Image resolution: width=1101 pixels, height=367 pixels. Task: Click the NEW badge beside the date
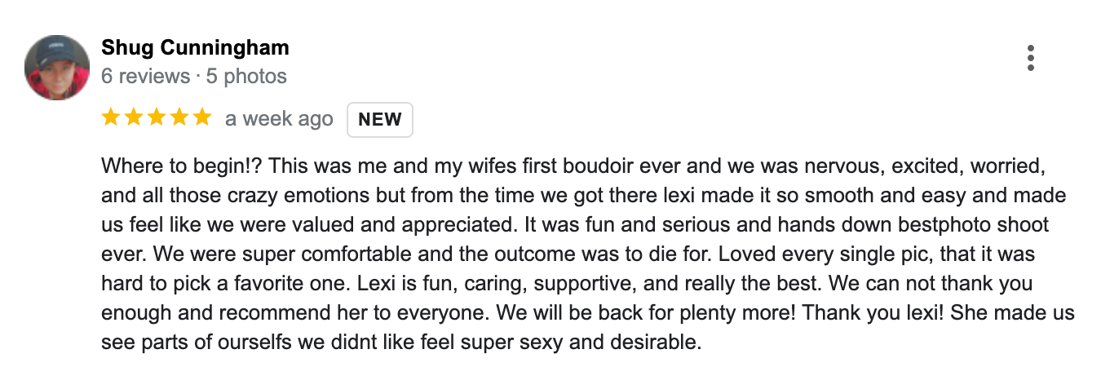[x=380, y=119]
